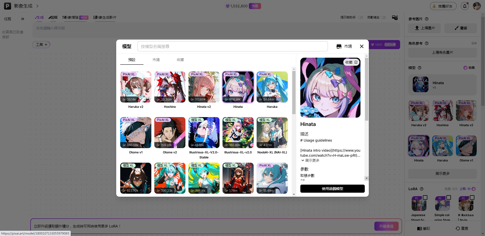Click the Hinata large preview image
This screenshot has width=485, height=236.
click(330, 88)
